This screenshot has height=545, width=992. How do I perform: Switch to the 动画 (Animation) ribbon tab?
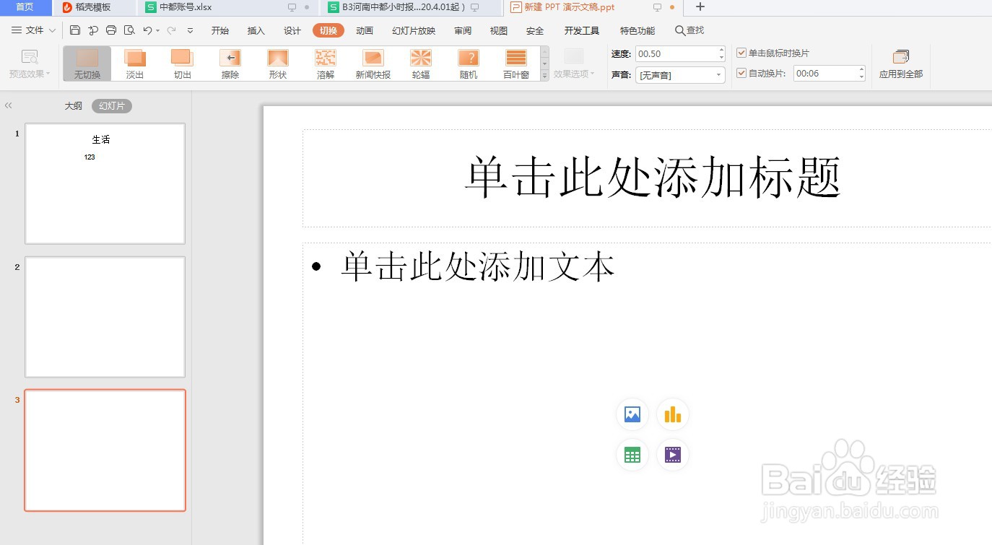365,30
